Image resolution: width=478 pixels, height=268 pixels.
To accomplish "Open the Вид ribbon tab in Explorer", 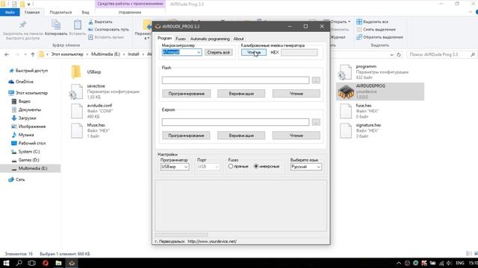I will (85, 13).
